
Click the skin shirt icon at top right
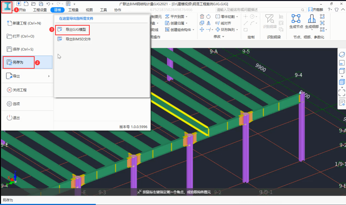point(336,10)
